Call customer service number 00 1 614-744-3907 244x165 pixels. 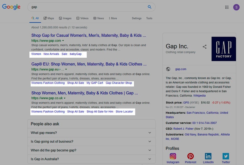pyautogui.click(x=204, y=123)
